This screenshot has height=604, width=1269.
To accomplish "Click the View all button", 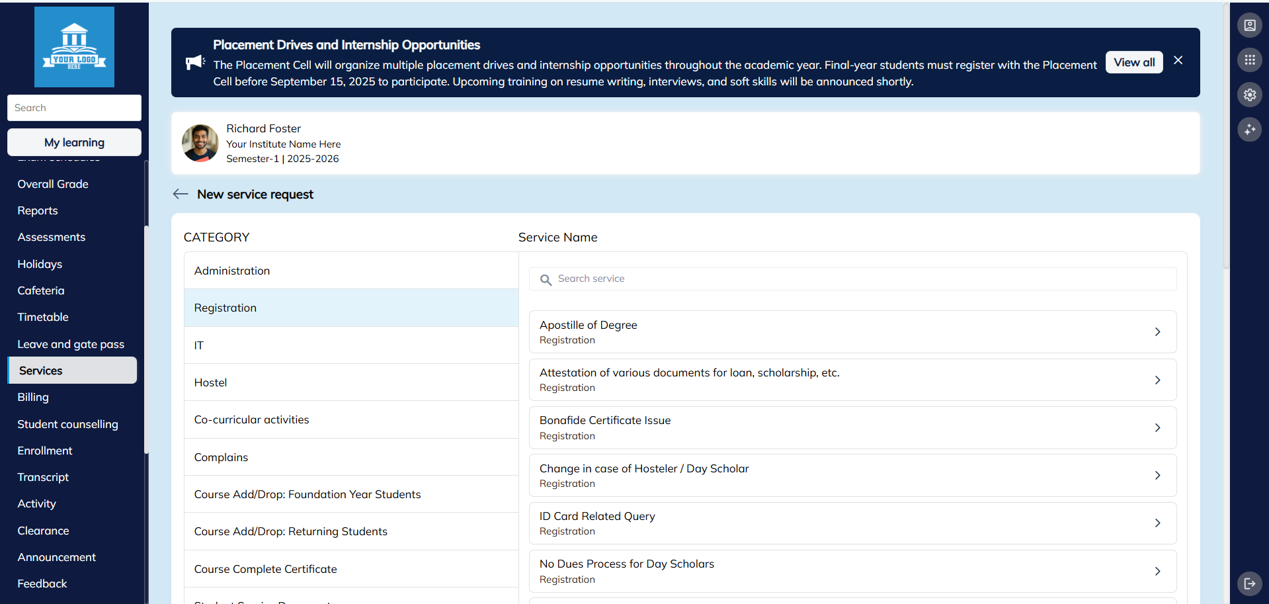I will [x=1133, y=62].
